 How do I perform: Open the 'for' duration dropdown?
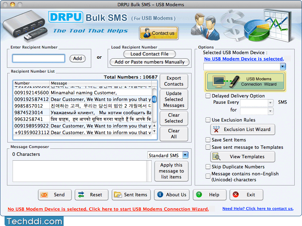coord(271,111)
